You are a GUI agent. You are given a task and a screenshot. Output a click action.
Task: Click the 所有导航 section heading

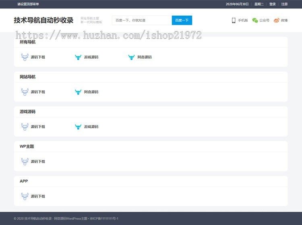(27, 42)
